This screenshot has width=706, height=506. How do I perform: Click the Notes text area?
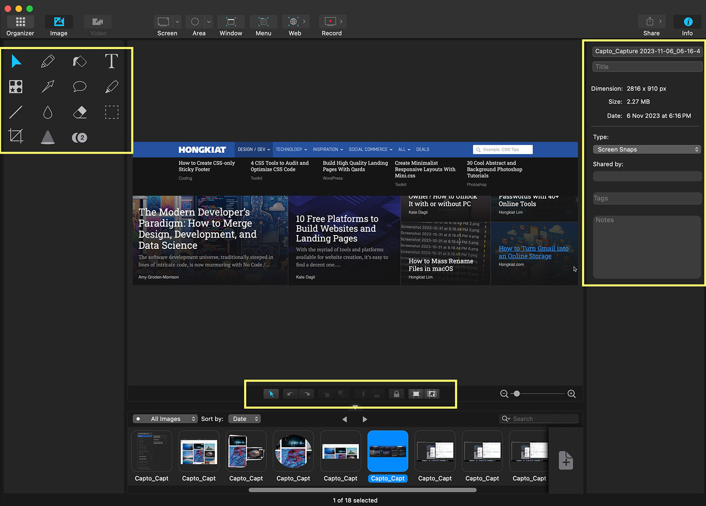647,247
